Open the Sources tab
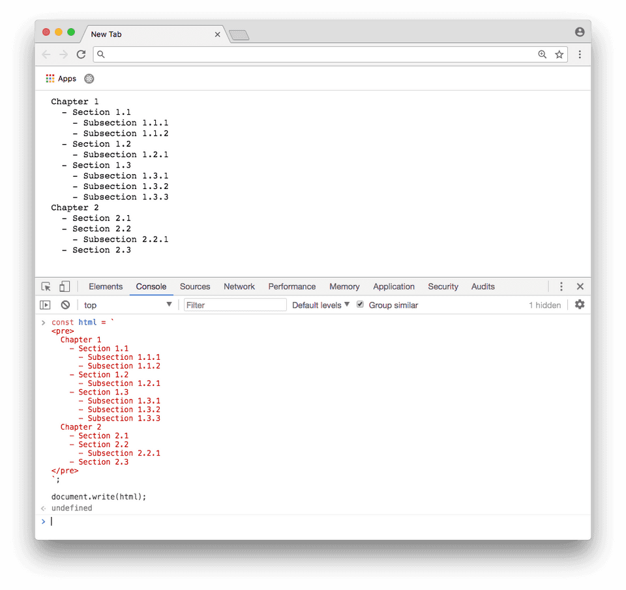 pyautogui.click(x=195, y=287)
